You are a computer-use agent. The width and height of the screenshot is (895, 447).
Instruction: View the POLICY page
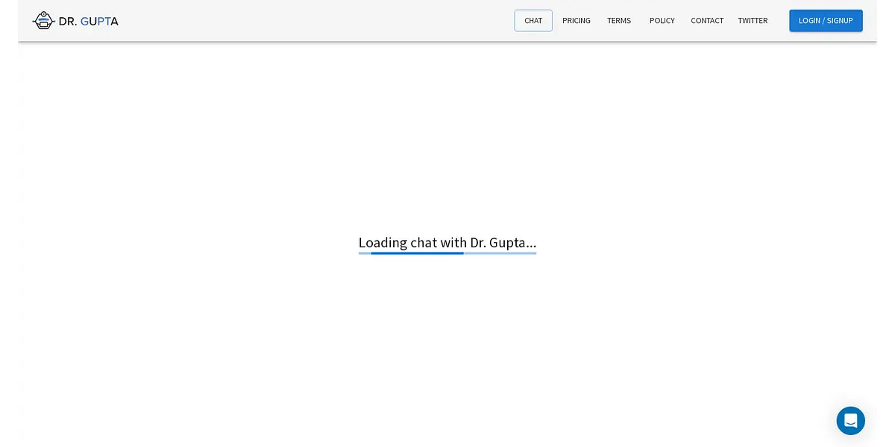tap(662, 21)
